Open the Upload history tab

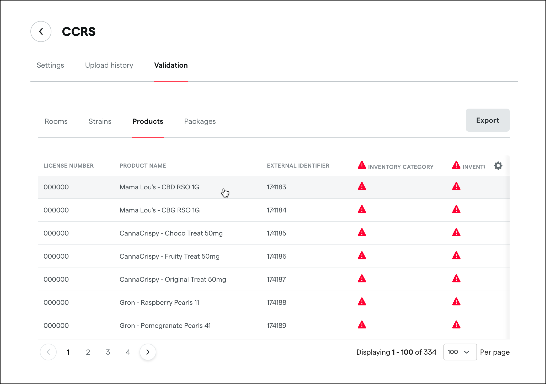coord(109,65)
